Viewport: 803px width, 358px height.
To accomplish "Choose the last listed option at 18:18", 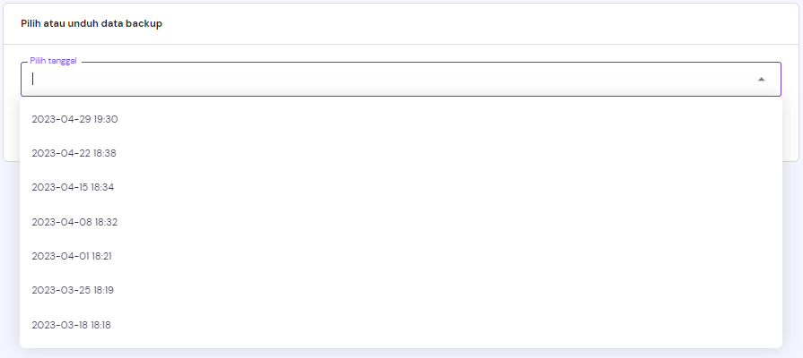I will 71,325.
